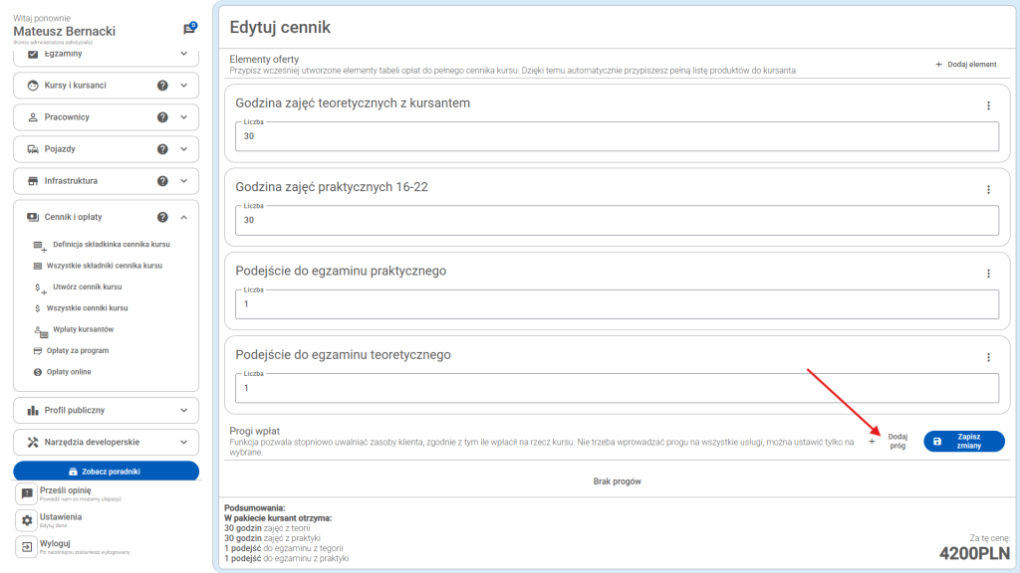The width and height of the screenshot is (1020, 573).
Task: Open three-dot menu for Podejście do egzaminu praktycznego
Action: click(988, 274)
